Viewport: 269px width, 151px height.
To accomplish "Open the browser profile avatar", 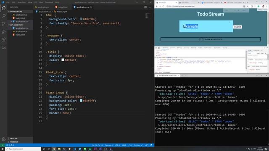I will click(263, 6).
